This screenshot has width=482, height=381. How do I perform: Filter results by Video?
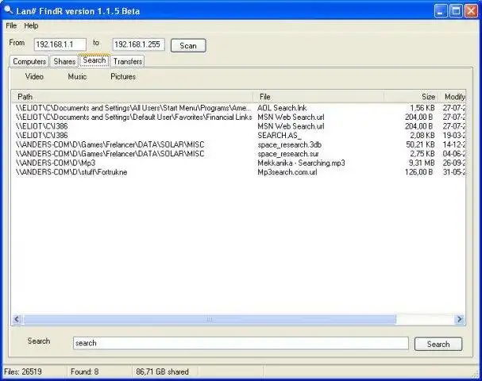pos(34,76)
